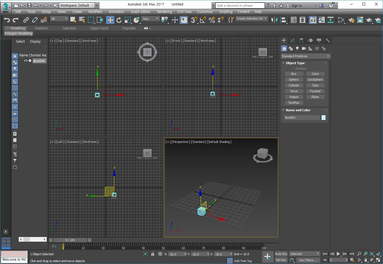This screenshot has height=264, width=383.
Task: Toggle the Window/Crossing selection mode
Action: click(x=100, y=20)
